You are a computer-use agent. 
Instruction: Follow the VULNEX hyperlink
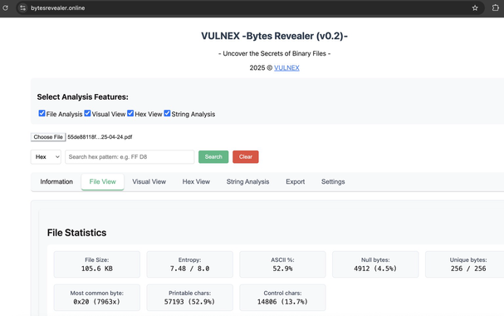click(286, 68)
